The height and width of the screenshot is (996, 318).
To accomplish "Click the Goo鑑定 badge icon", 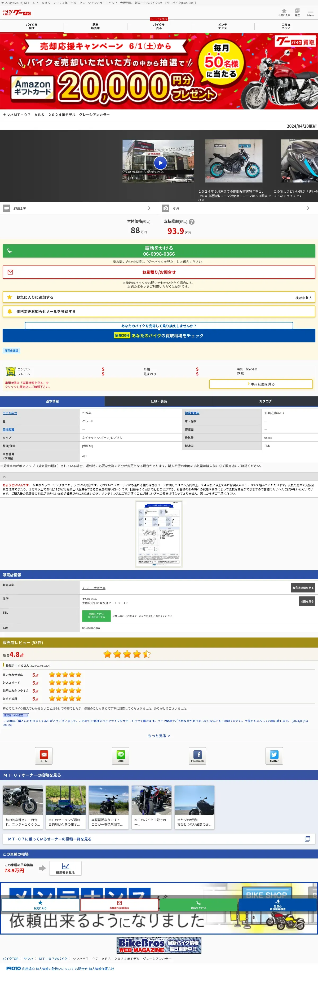I will (11, 371).
